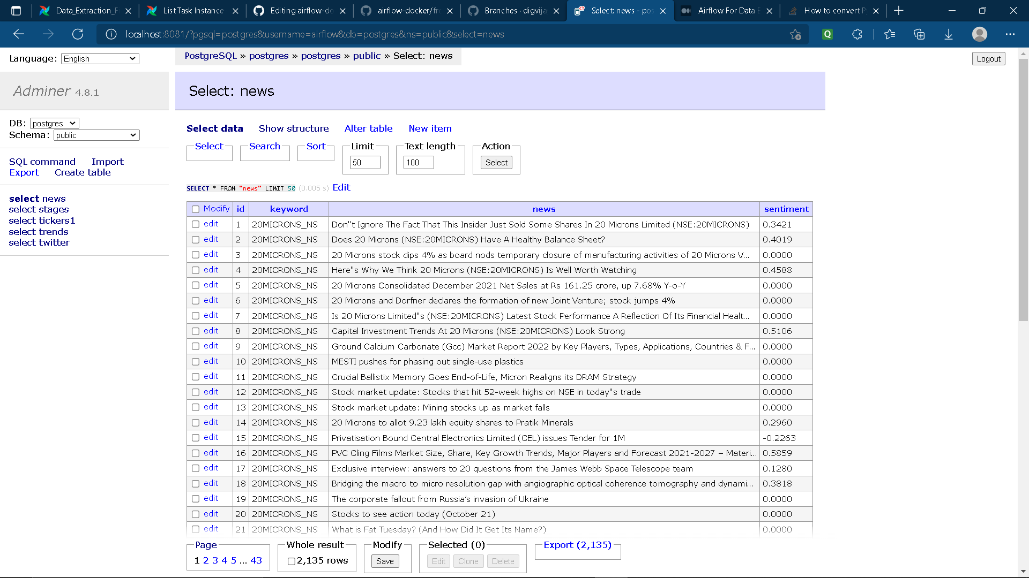Click the page reload icon

click(77, 34)
